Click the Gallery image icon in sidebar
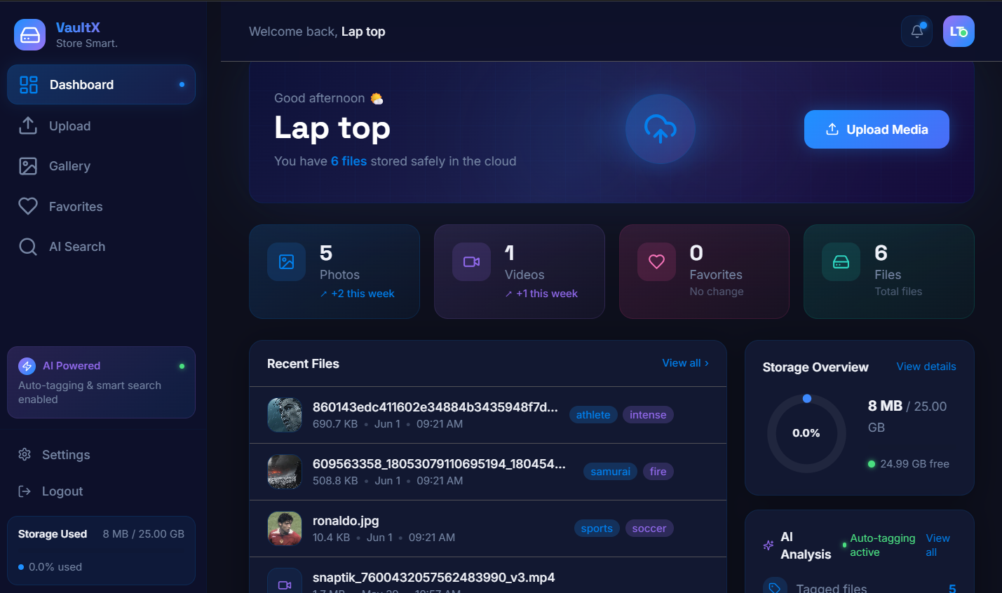This screenshot has height=593, width=1002. (28, 166)
